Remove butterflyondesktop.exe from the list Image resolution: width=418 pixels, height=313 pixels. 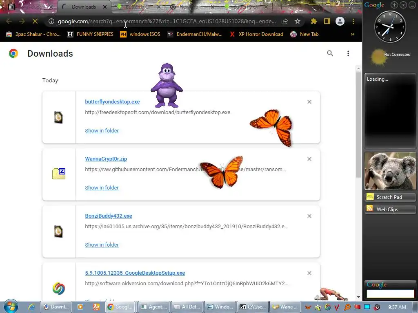point(309,102)
